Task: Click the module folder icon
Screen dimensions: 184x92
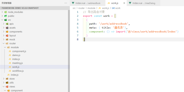Action: pos(8,47)
